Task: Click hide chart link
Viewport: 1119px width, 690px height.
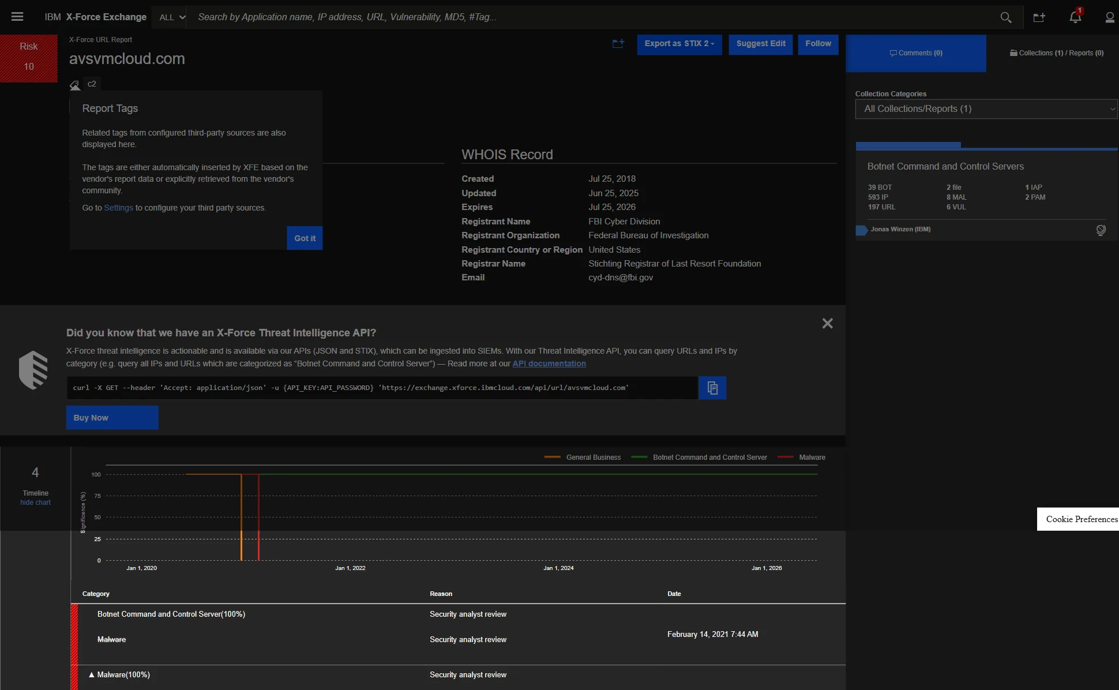Action: tap(35, 502)
